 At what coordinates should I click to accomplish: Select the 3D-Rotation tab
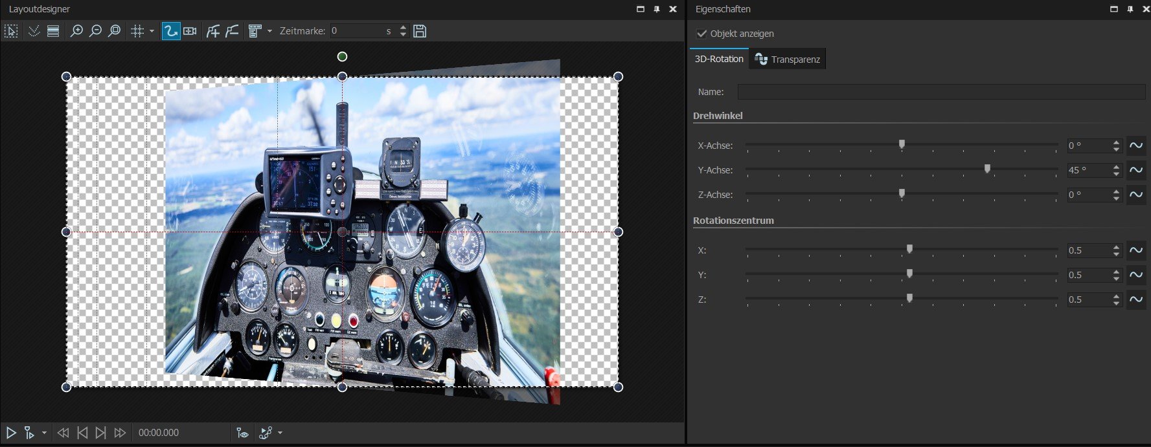click(719, 59)
